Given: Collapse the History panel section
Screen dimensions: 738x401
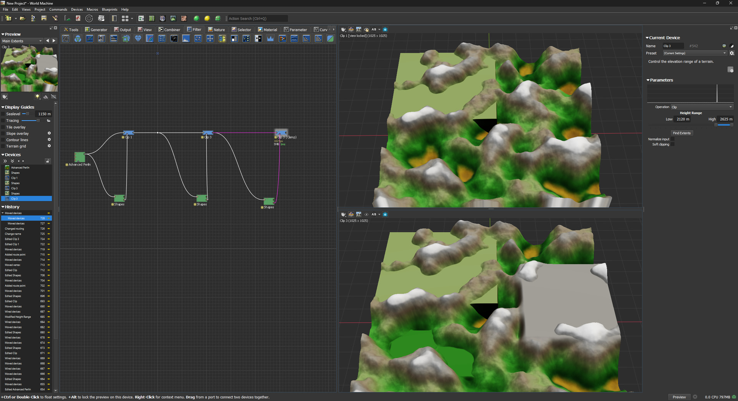Looking at the screenshot, I should coord(3,207).
